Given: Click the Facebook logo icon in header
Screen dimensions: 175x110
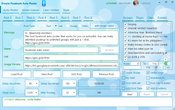Looking at the screenshot, I should pos(44,3).
